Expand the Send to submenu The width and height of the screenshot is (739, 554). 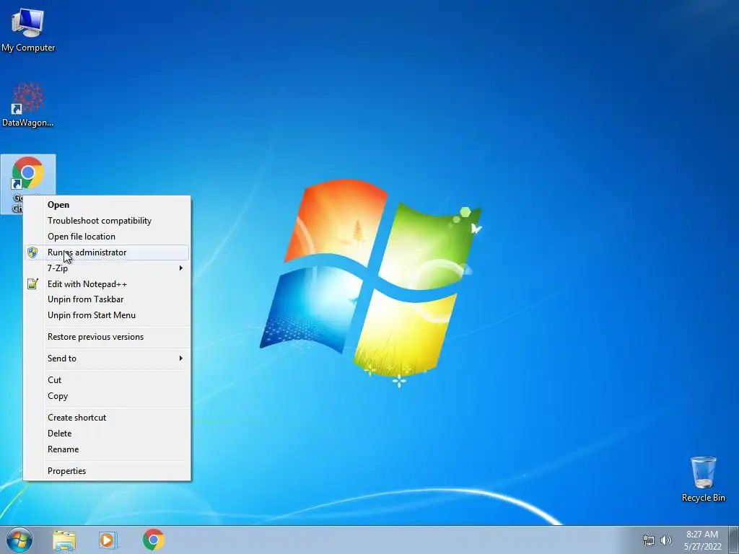(x=107, y=359)
